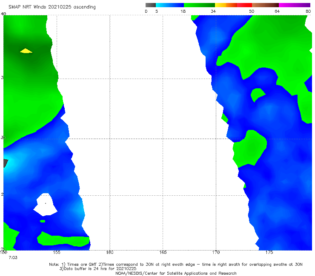This screenshot has width=315, height=276.
Task: Click the longitude label '150'
Action: coord(3,252)
